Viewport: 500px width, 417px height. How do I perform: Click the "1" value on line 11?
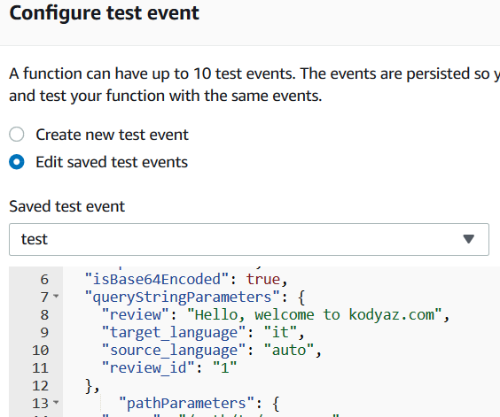(x=225, y=368)
